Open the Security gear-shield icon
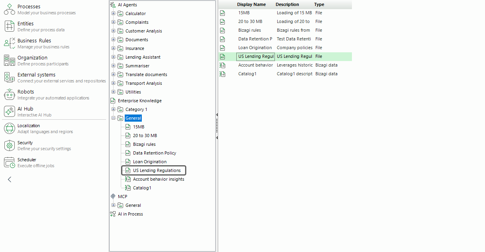The width and height of the screenshot is (485, 252). [x=10, y=146]
